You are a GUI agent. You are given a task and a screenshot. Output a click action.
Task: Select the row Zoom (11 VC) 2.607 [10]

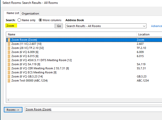[84, 44]
